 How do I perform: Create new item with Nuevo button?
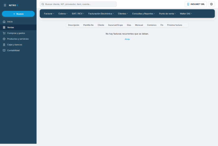(x=18, y=14)
